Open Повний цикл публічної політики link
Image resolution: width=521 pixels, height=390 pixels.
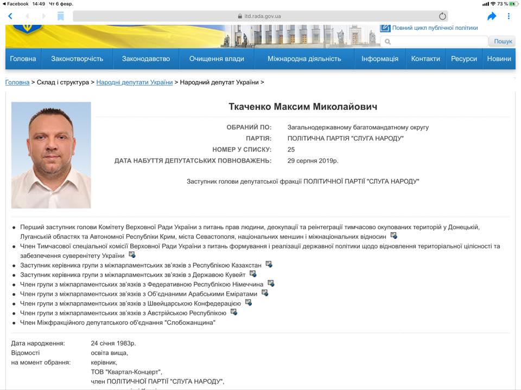tap(435, 28)
